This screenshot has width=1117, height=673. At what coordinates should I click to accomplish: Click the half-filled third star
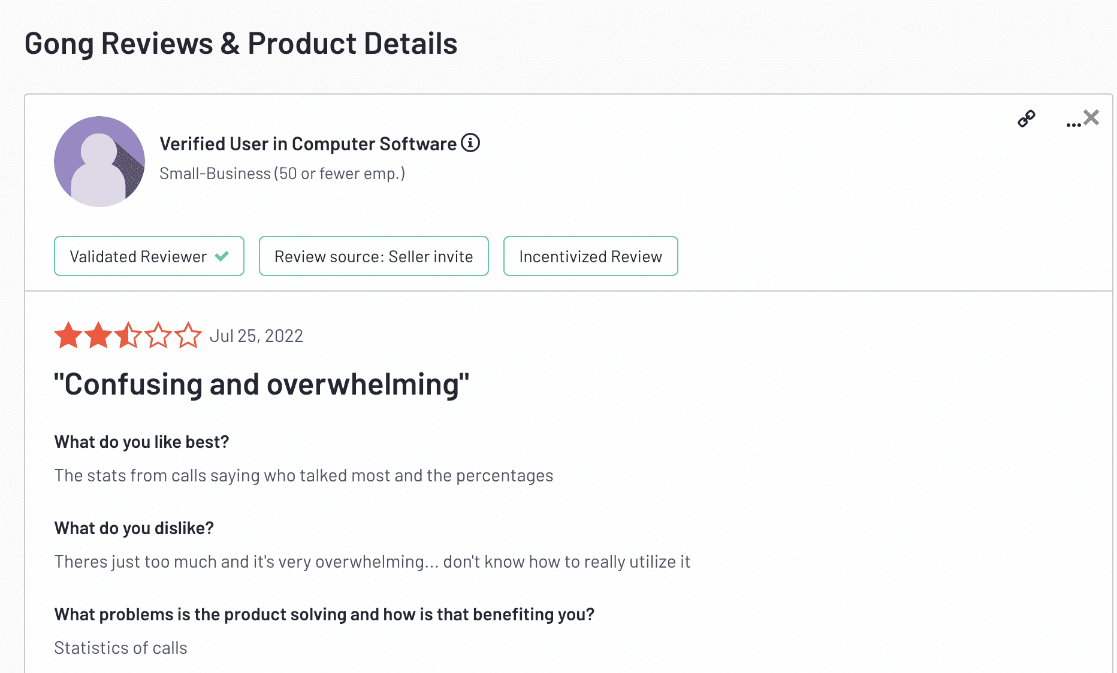pyautogui.click(x=128, y=335)
